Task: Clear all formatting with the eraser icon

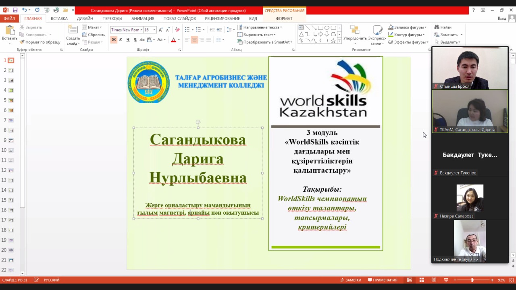Action: click(x=177, y=30)
